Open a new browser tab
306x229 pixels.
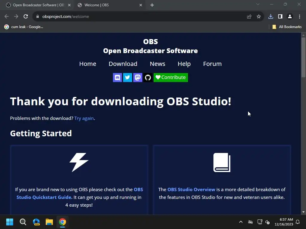point(152,5)
